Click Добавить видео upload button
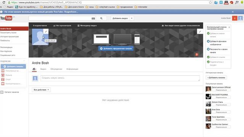244x137 pixels. coord(120,18)
